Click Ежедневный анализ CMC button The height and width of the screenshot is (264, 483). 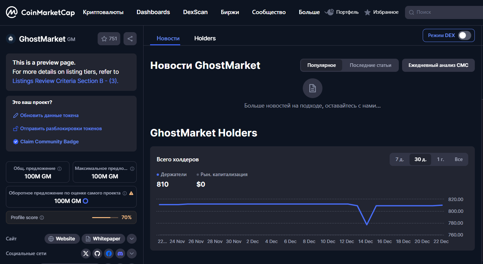438,65
